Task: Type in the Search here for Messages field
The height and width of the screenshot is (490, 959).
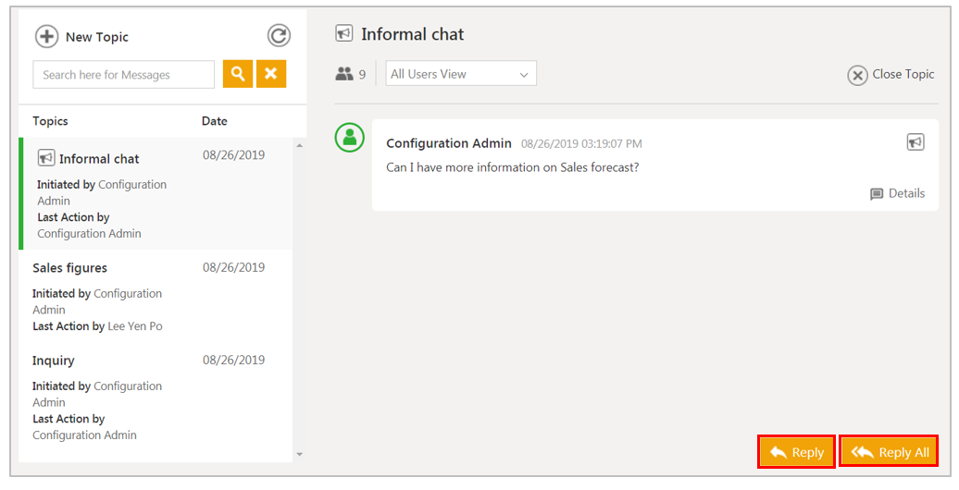Action: point(123,75)
